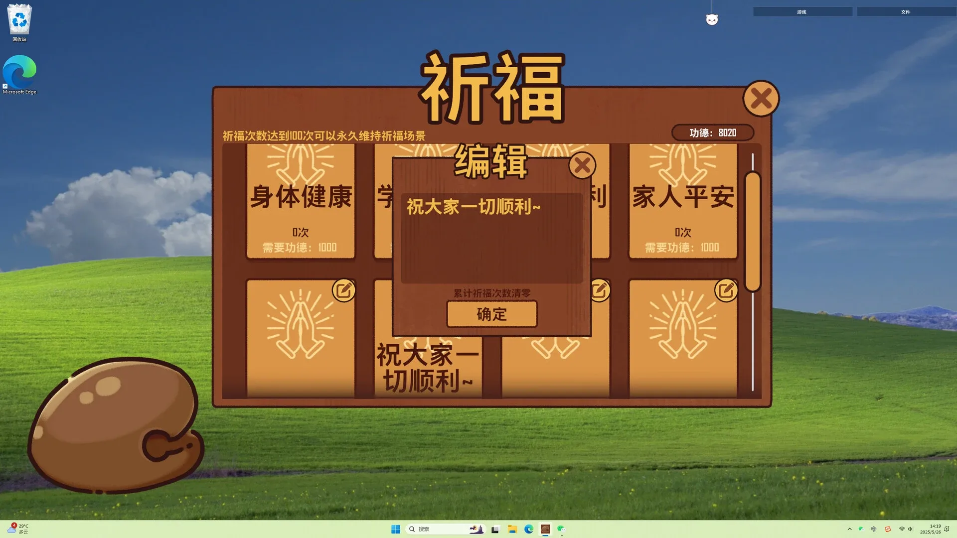This screenshot has width=957, height=538.
Task: Click the hanging cat ornament at screen top
Action: pos(712,18)
